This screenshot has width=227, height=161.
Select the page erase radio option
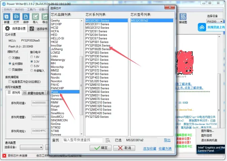pos(10,70)
